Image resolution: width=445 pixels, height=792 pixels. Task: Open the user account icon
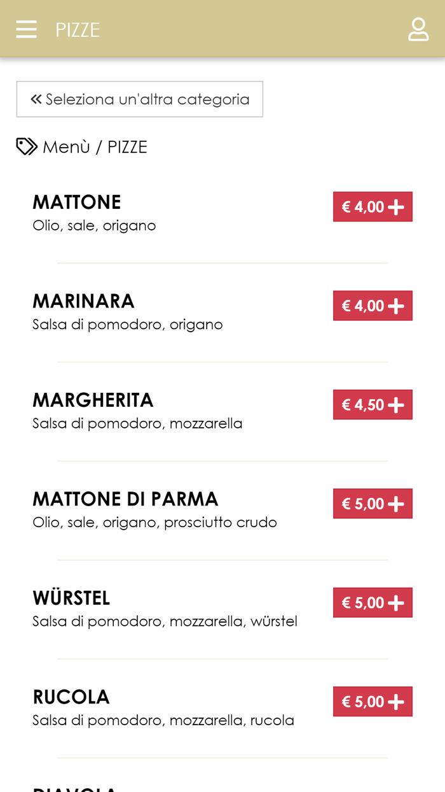[x=418, y=29]
